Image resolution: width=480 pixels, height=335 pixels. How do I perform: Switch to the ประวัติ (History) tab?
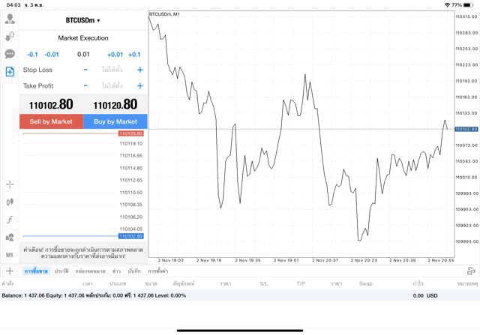pyautogui.click(x=61, y=271)
